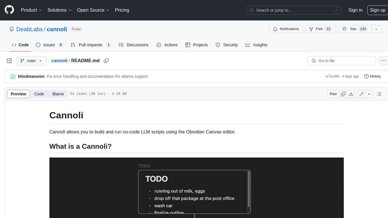Open the Issues tab
This screenshot has width=388, height=218.
coord(50,45)
